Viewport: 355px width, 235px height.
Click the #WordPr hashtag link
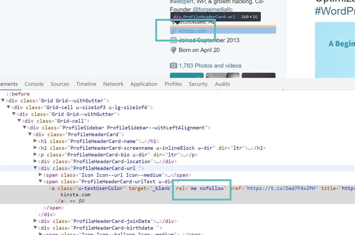(335, 11)
